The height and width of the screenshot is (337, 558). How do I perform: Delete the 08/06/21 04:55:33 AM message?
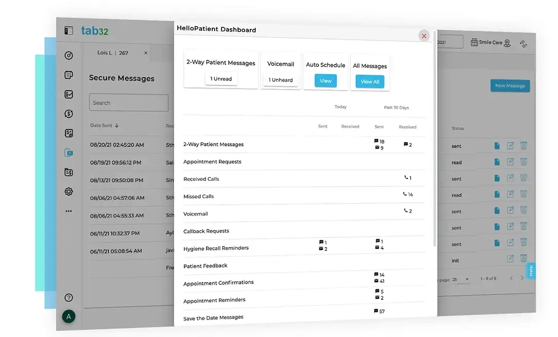tap(524, 210)
